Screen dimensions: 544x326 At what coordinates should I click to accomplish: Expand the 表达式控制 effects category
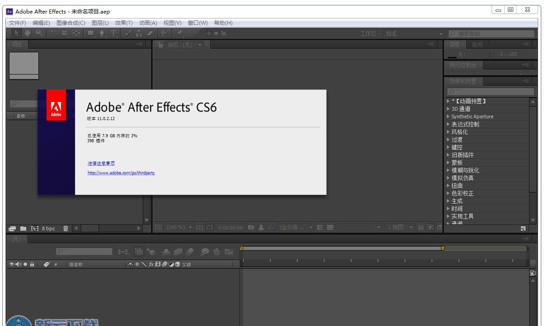(448, 124)
